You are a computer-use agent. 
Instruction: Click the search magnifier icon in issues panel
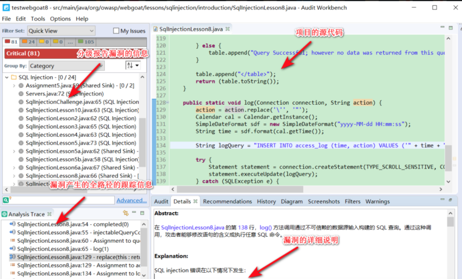click(x=6, y=200)
